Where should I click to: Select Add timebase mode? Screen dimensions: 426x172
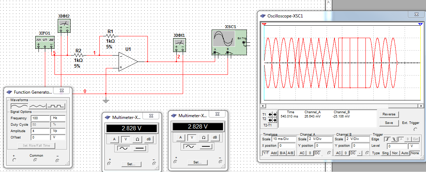[274, 153]
